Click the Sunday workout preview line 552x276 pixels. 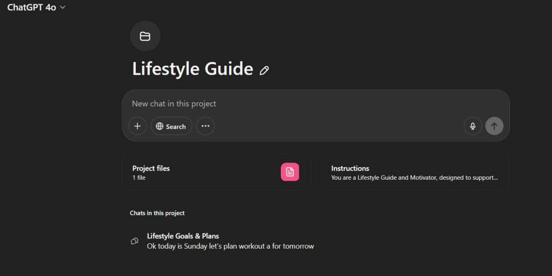point(230,246)
